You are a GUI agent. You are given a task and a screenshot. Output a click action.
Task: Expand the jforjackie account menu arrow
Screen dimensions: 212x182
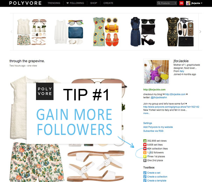tap(202, 3)
